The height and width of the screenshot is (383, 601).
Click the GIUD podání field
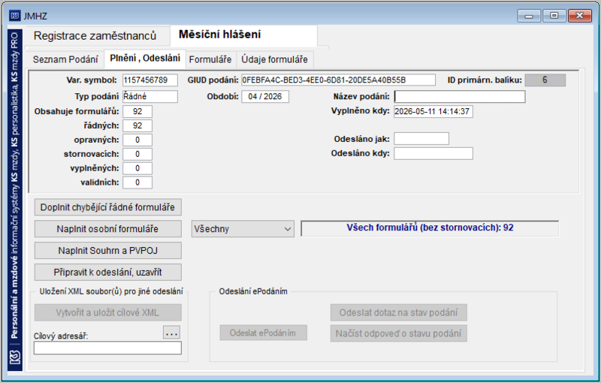point(338,80)
